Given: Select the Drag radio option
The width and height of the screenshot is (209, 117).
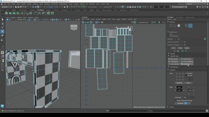Looking at the screenshot, I should (x=169, y=34).
